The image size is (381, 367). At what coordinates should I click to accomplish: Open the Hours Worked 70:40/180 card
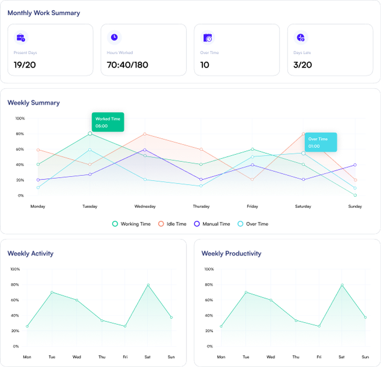(x=144, y=50)
